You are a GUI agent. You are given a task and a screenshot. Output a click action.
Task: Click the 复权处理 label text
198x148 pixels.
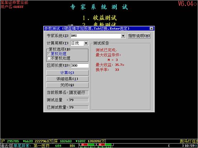[59, 54]
